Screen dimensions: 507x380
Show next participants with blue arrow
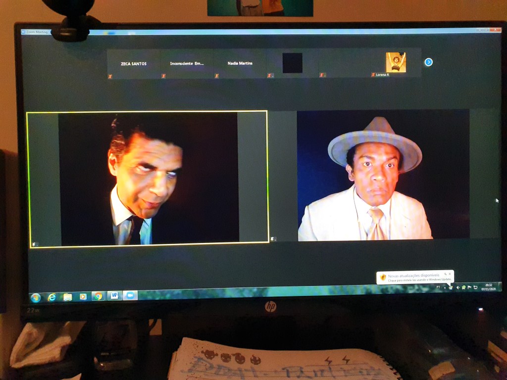tap(429, 62)
